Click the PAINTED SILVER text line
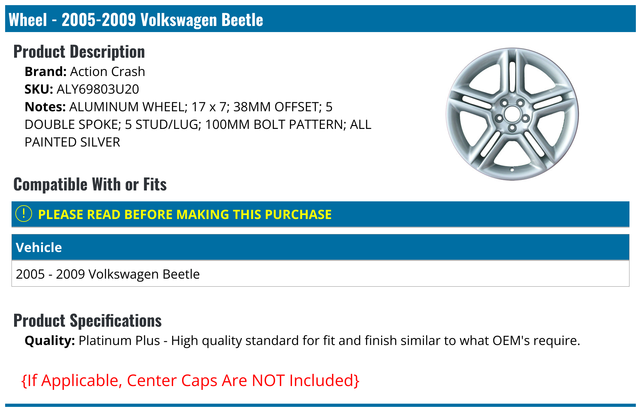 tap(72, 142)
